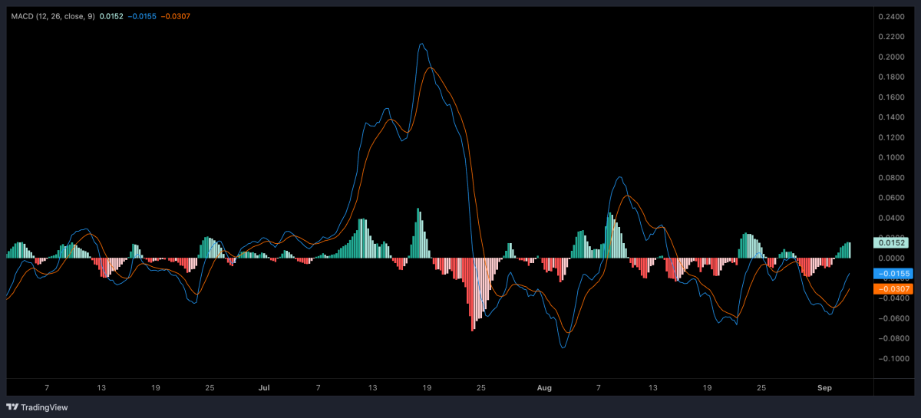The width and height of the screenshot is (921, 418).
Task: Click the highest peak of the blue MACD line
Action: pyautogui.click(x=421, y=44)
